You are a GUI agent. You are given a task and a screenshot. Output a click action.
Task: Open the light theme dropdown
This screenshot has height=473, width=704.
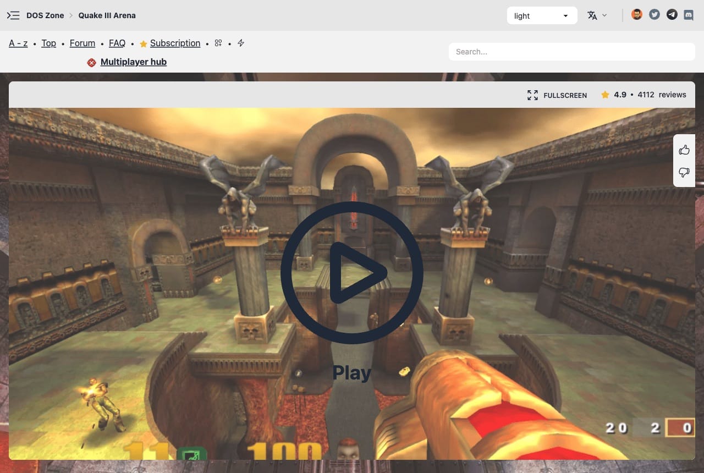(x=542, y=15)
